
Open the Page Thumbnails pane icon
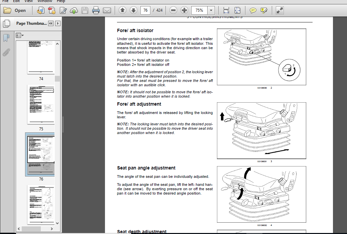(7, 23)
